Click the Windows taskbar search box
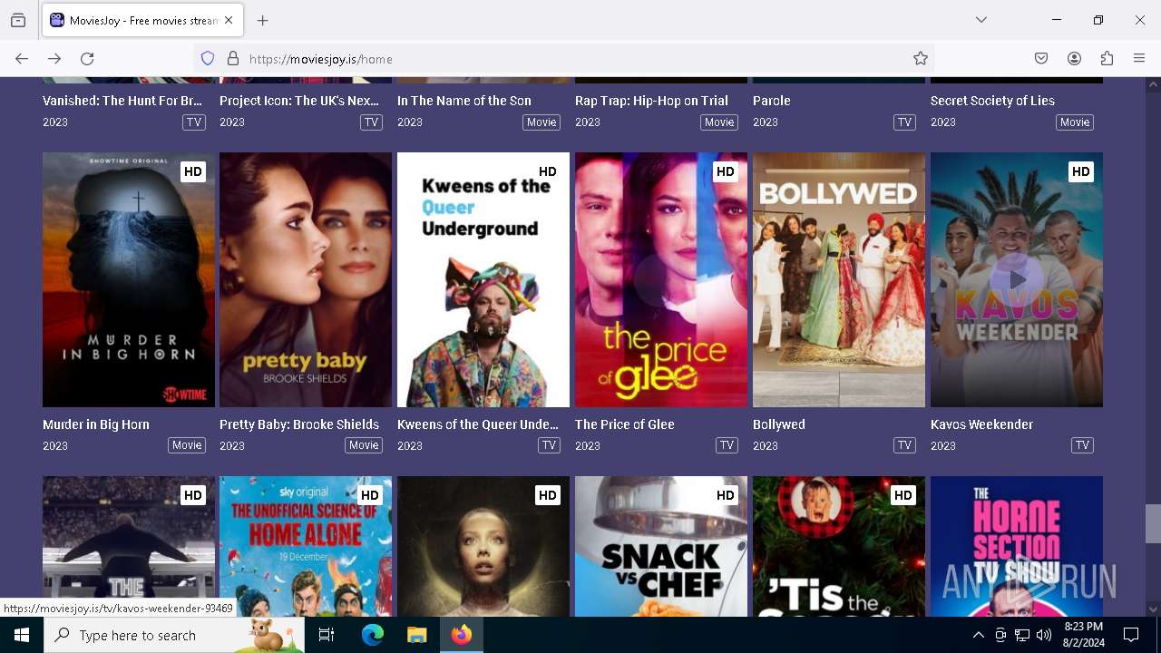1161x653 pixels. (174, 635)
